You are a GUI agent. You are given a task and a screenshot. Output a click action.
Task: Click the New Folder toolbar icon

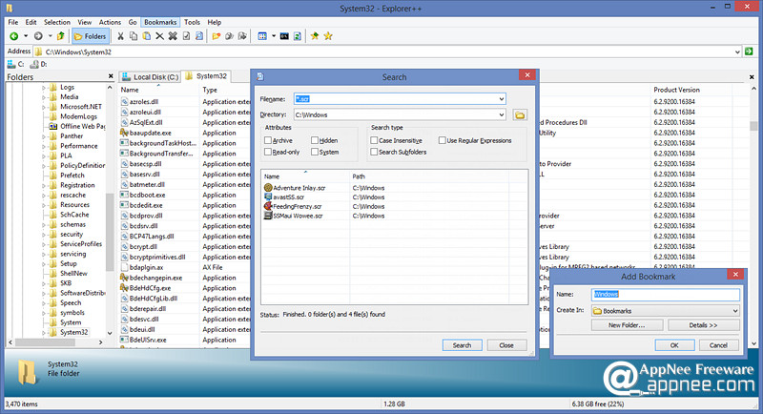(x=217, y=36)
